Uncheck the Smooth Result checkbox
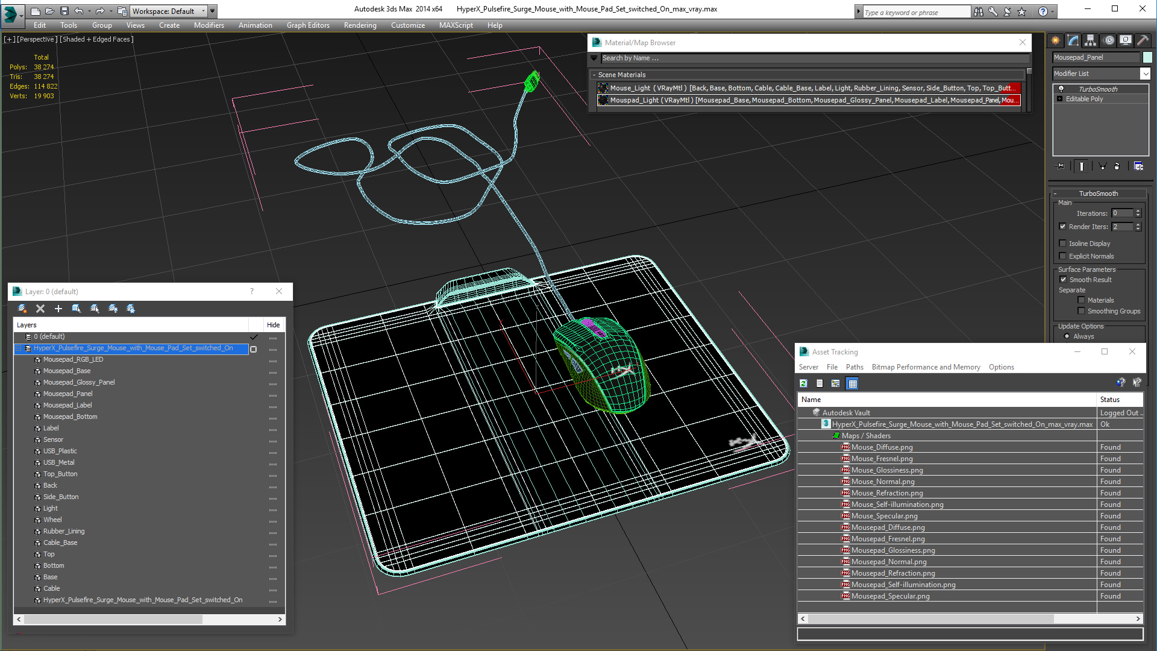The width and height of the screenshot is (1157, 651). [x=1063, y=280]
